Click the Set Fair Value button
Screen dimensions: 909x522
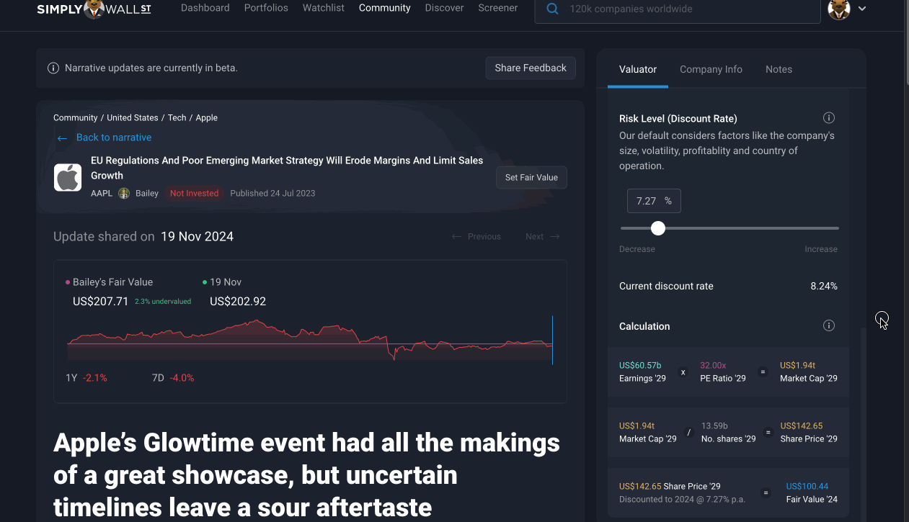coord(531,177)
